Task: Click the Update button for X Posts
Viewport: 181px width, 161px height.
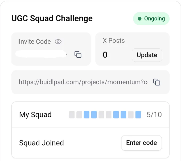Action: click(x=147, y=55)
